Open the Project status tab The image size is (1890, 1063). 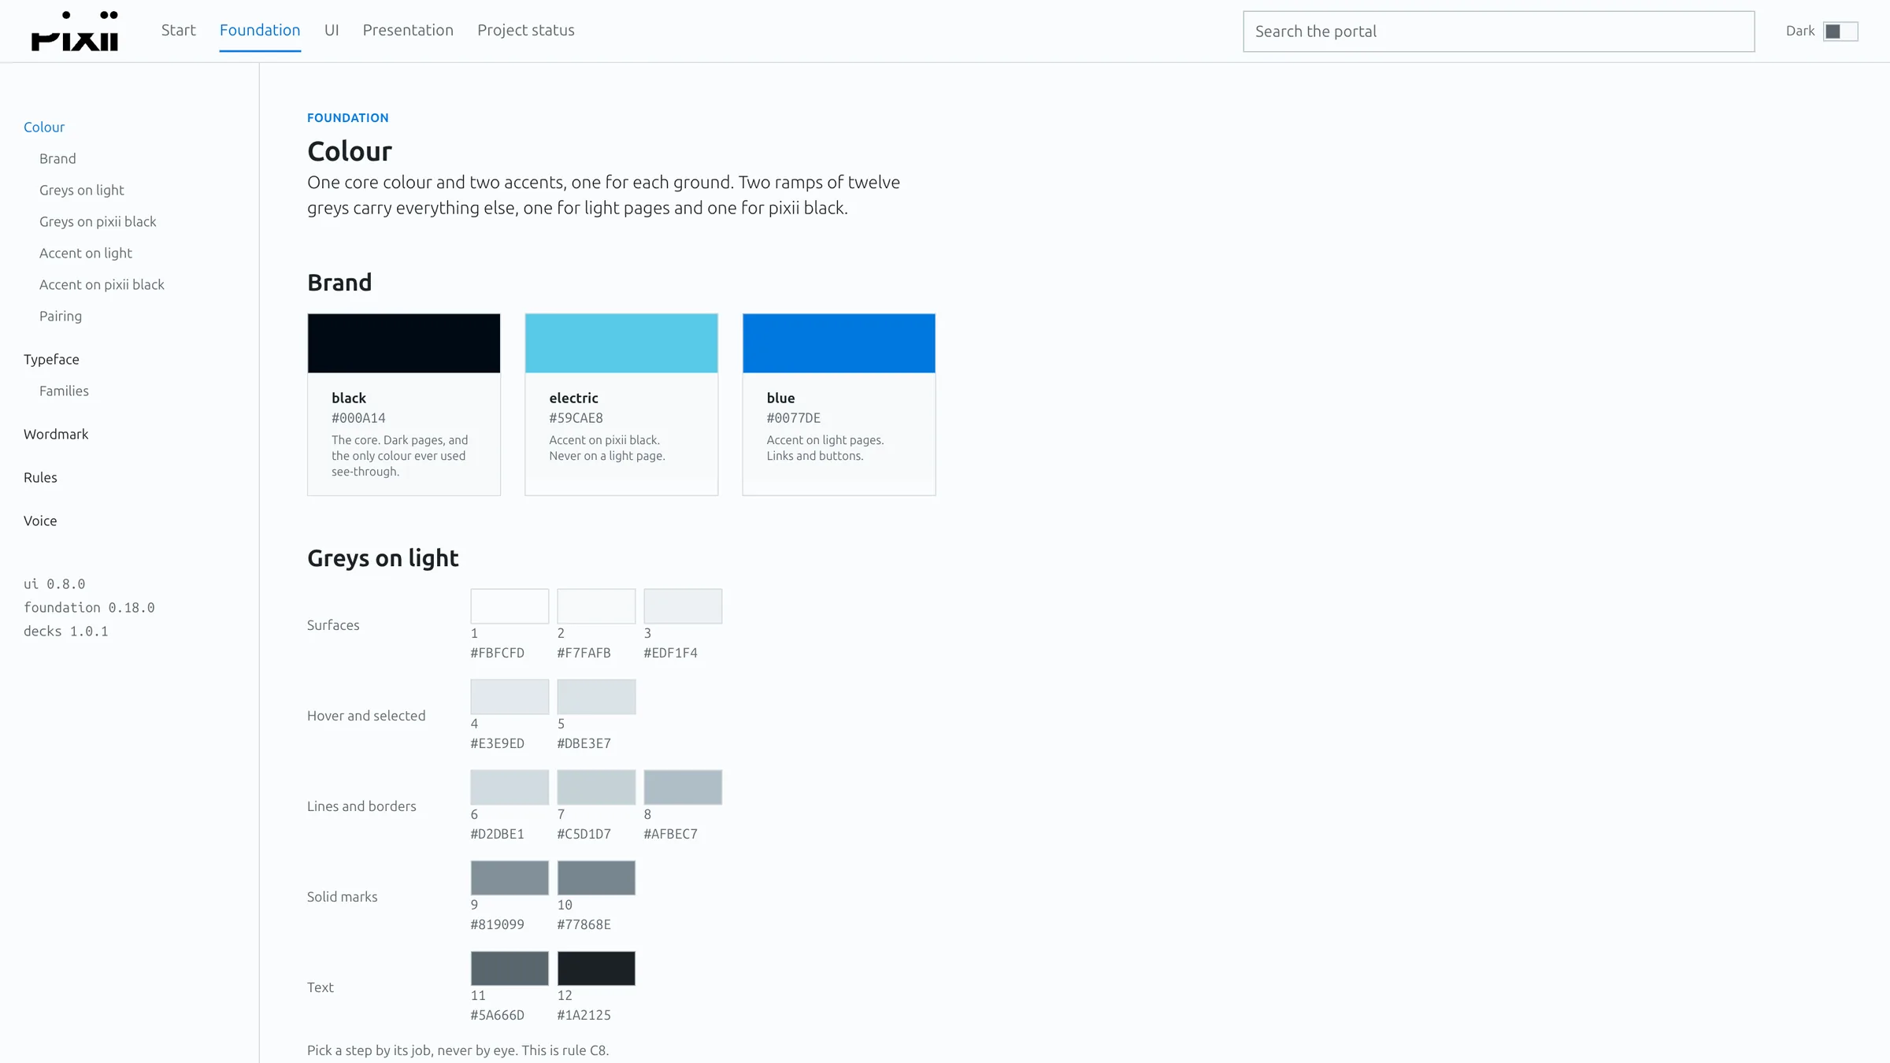pos(526,31)
